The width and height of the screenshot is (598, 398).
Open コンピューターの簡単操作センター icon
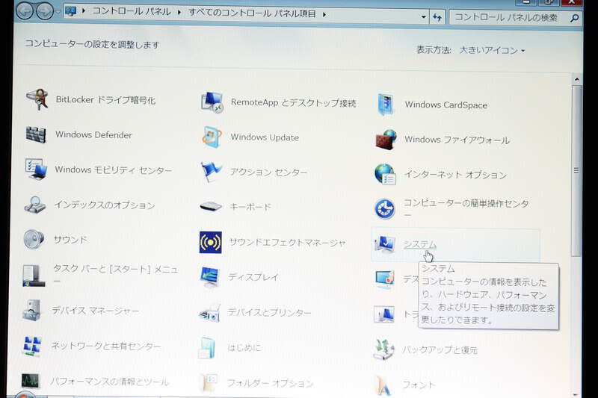point(384,209)
